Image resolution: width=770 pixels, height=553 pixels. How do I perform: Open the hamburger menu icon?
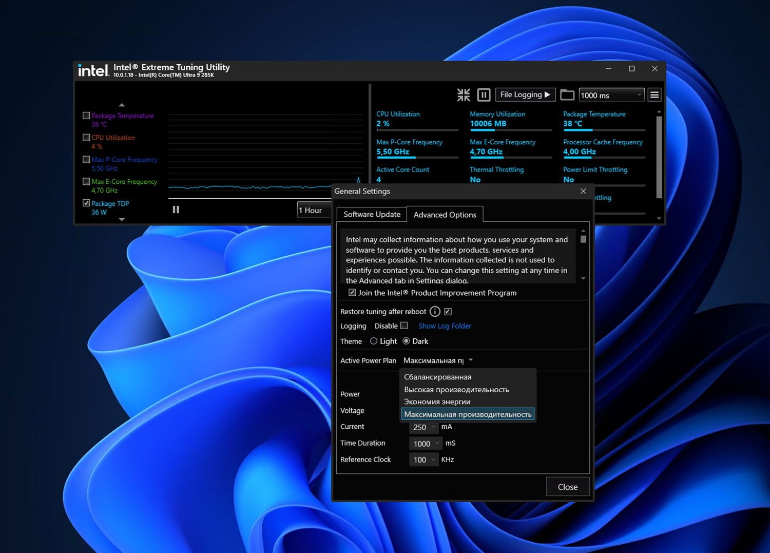pyautogui.click(x=654, y=95)
